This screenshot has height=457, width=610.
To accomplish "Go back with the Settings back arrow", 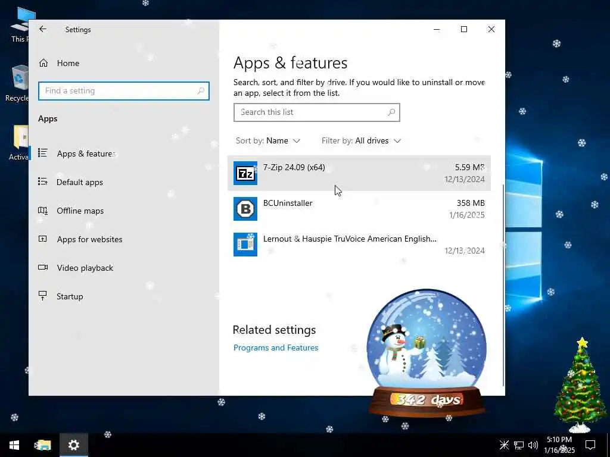I will (x=43, y=29).
